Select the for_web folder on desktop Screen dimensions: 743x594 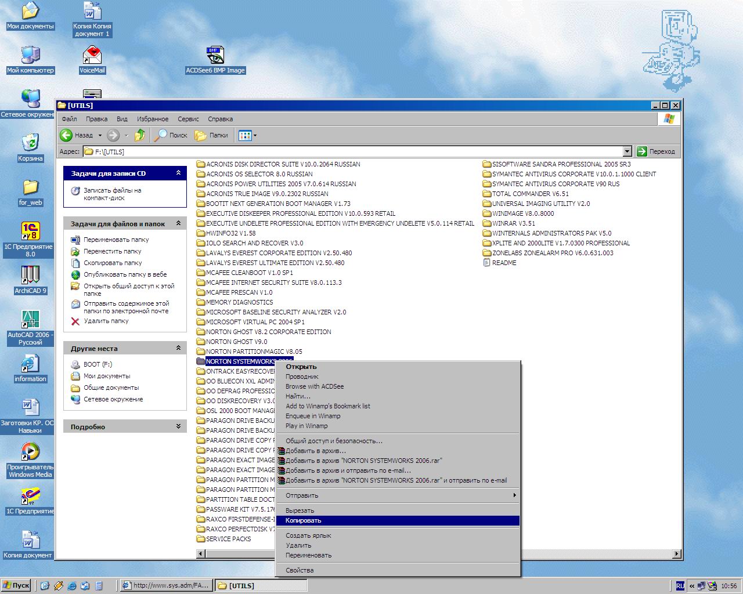pos(30,193)
